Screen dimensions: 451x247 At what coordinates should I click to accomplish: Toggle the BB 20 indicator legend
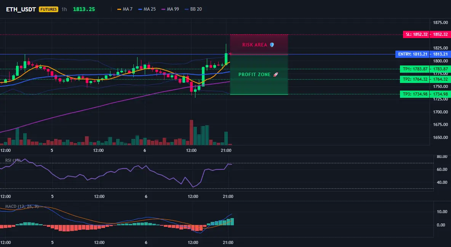point(193,9)
